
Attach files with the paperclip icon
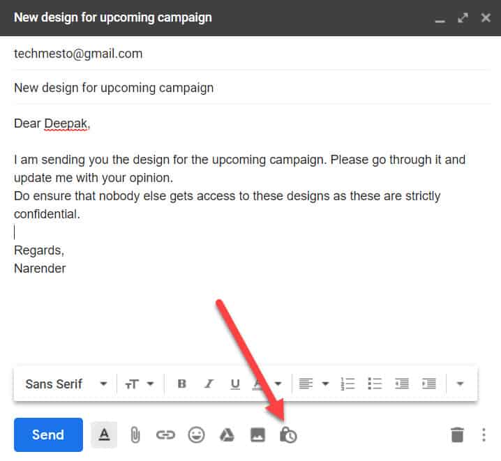pyautogui.click(x=135, y=434)
